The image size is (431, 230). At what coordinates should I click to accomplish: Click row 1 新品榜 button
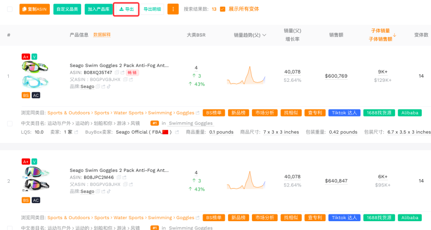click(x=238, y=113)
